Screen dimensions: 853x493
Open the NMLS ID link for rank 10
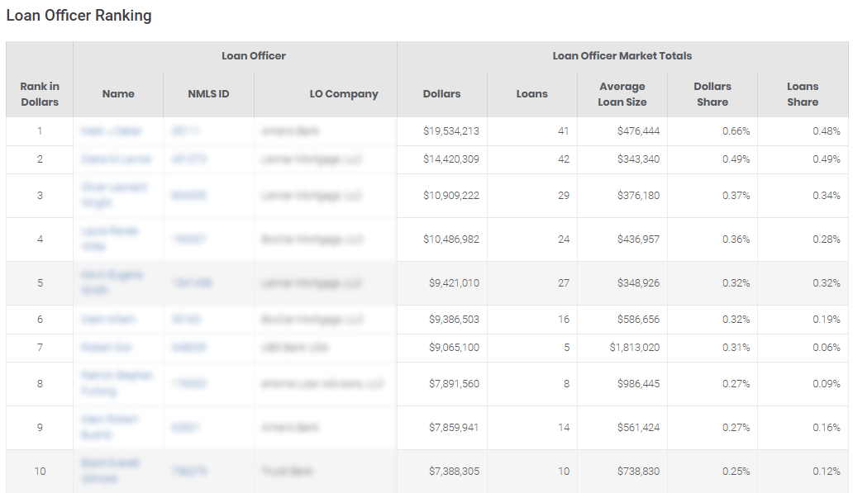tap(188, 472)
